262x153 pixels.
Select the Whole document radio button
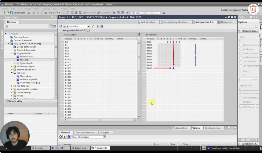[241, 93]
